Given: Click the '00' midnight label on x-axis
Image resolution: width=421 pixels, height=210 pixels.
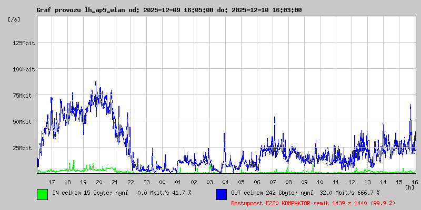Looking at the screenshot, I should 162,182.
